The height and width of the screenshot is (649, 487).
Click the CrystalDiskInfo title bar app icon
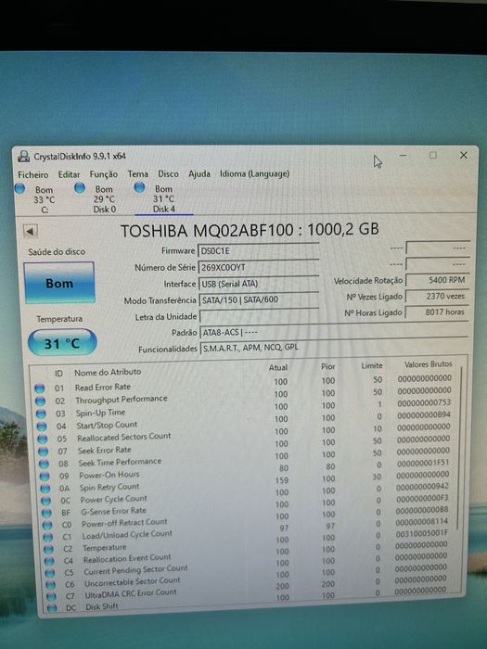point(24,157)
